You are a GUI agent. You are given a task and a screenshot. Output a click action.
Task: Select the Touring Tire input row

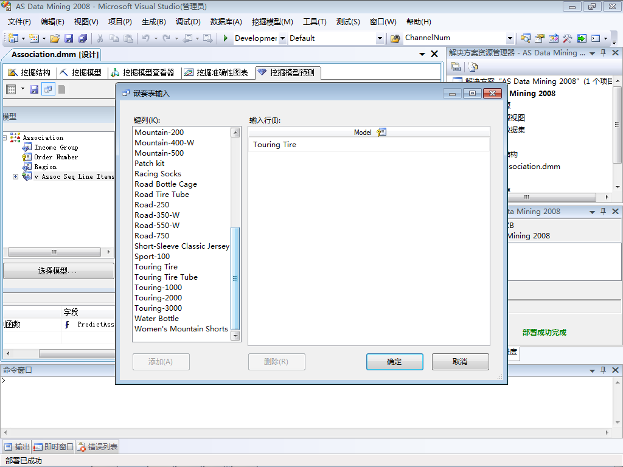click(369, 145)
